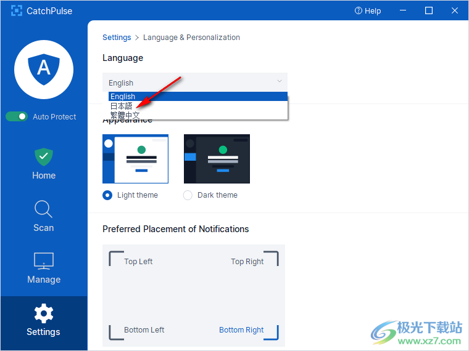The height and width of the screenshot is (351, 469).
Task: Select the Light theme preview thumbnail
Action: click(135, 159)
